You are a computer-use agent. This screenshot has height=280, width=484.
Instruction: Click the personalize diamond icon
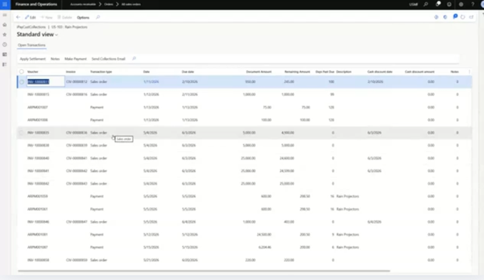[436, 17]
